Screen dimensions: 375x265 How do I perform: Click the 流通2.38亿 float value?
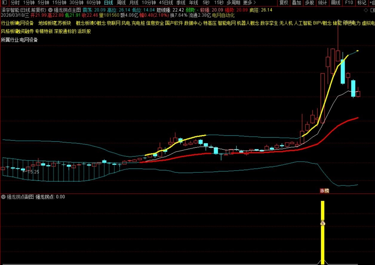[x=200, y=15]
